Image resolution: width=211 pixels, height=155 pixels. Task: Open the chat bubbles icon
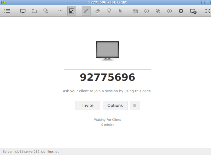46,11
